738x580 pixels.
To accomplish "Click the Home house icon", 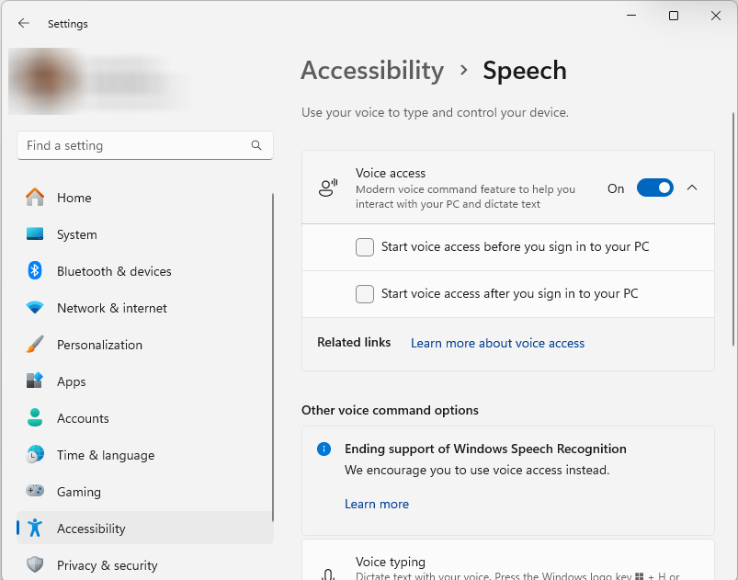I will pyautogui.click(x=35, y=197).
